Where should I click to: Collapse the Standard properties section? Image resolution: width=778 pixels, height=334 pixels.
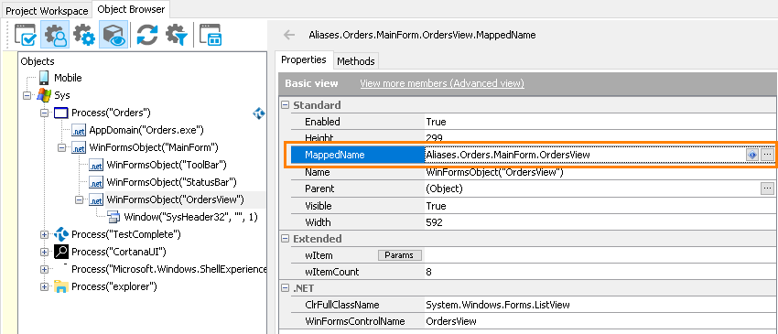pos(286,105)
